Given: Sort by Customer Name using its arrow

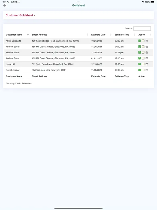Looking at the screenshot, I should pos(28,34).
